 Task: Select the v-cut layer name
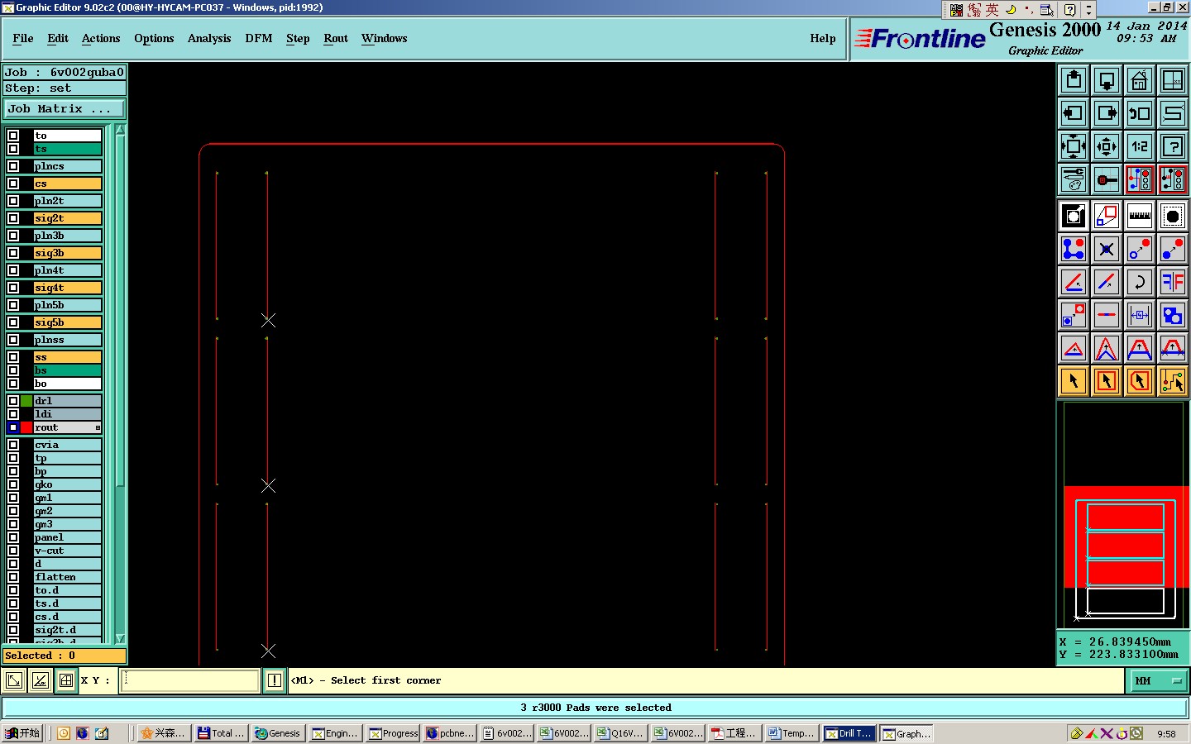pos(67,551)
